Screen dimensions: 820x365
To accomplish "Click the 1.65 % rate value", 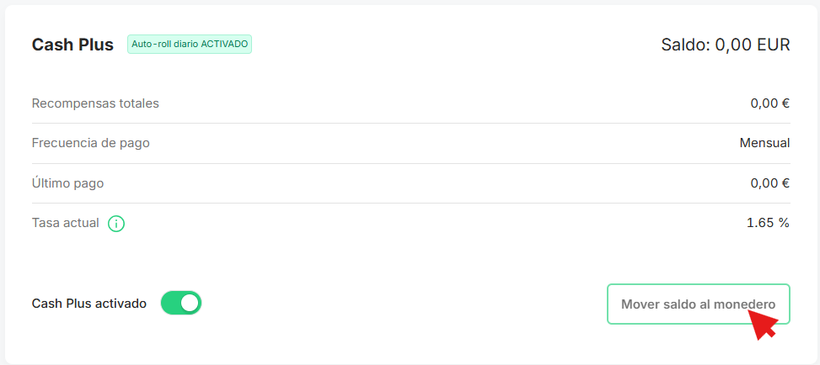I will coord(768,223).
